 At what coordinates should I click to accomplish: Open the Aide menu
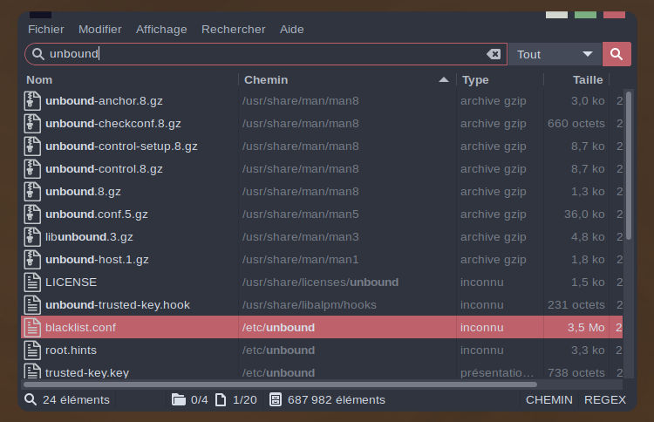pyautogui.click(x=291, y=29)
